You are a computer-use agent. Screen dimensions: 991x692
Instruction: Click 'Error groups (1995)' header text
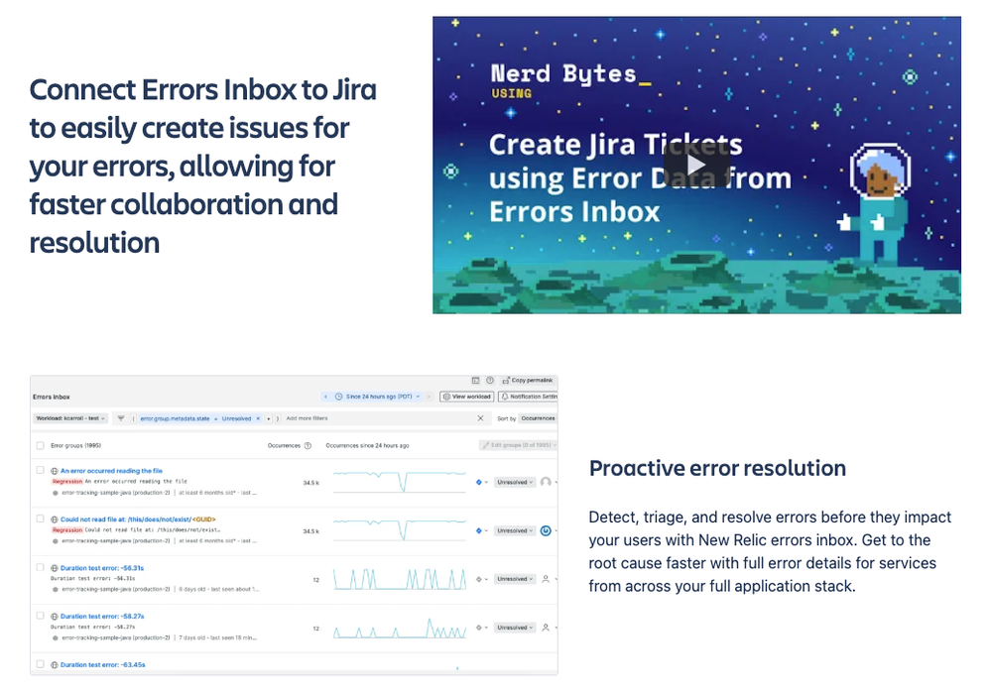click(75, 446)
